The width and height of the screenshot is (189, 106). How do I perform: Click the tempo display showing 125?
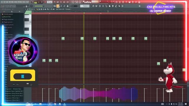tap(49, 2)
